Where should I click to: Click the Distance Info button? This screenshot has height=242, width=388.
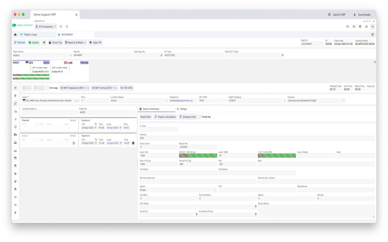coord(187,117)
